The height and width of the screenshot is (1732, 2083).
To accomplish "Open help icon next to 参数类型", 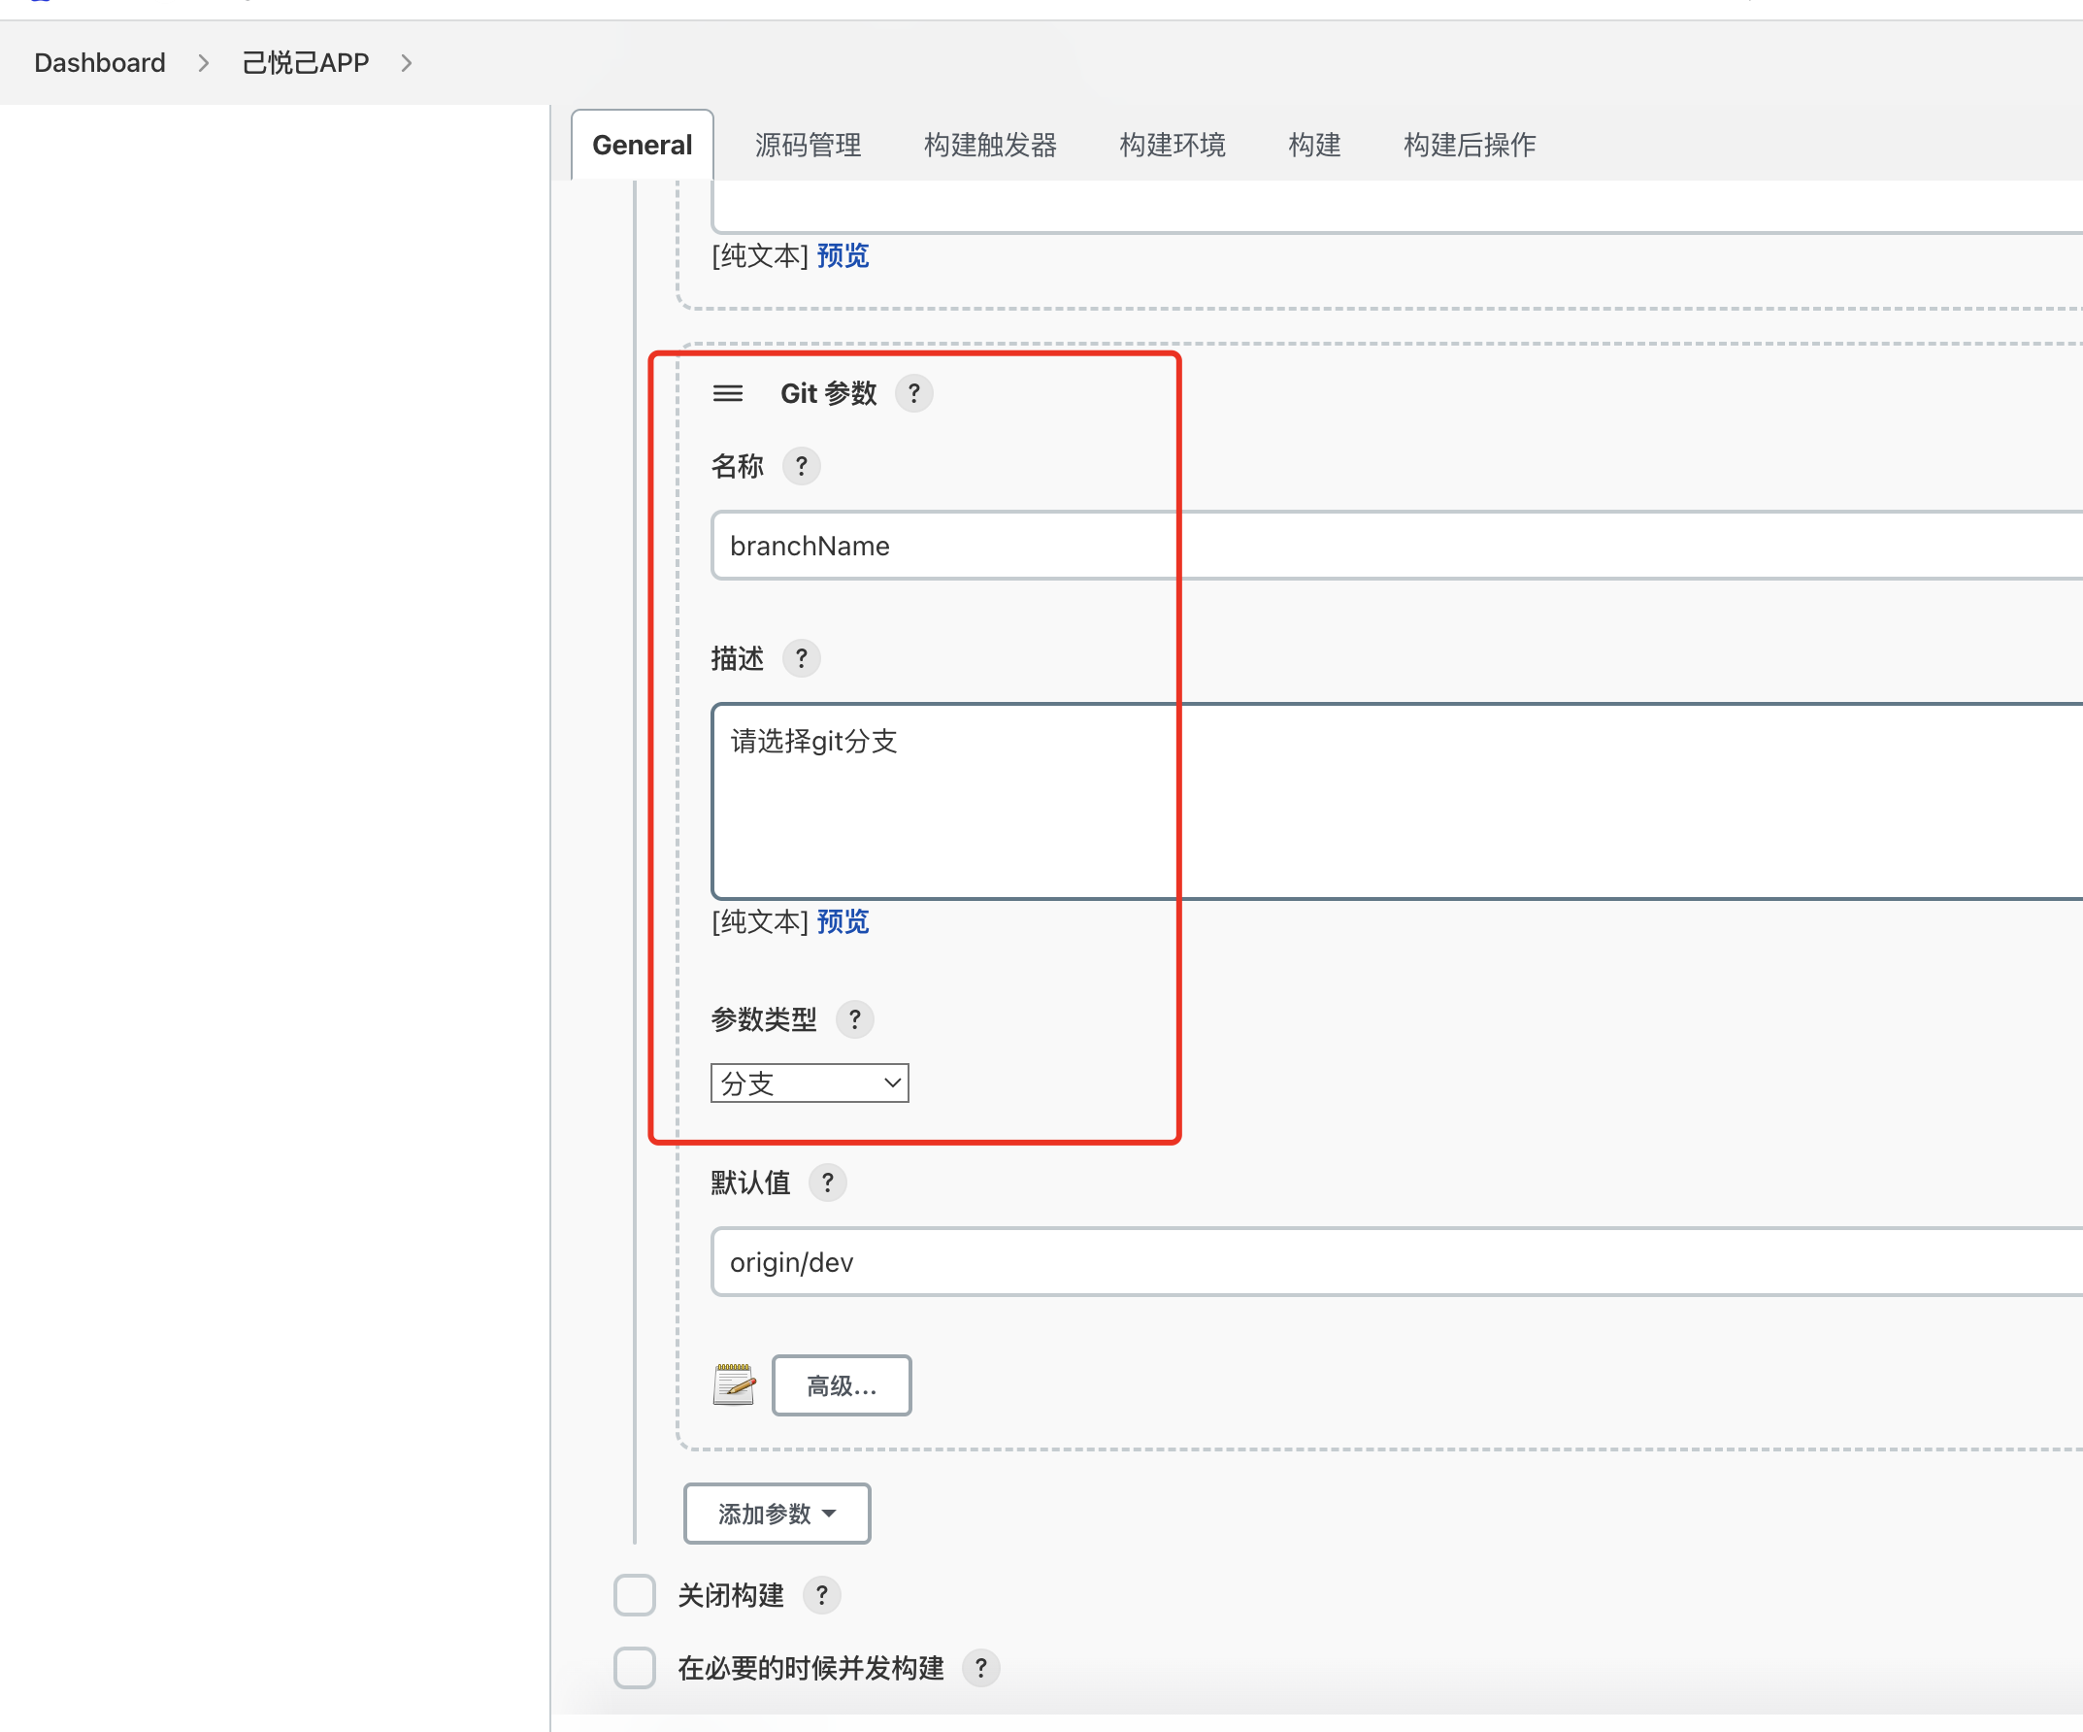I will point(854,1019).
